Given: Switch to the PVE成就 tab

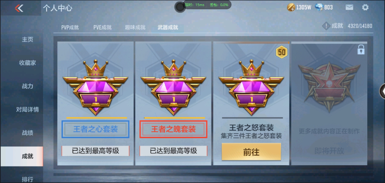Looking at the screenshot, I should click(102, 27).
